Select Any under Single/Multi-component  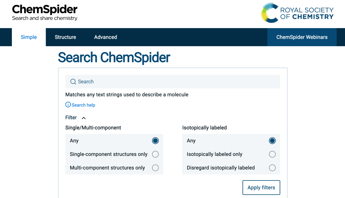coord(155,141)
